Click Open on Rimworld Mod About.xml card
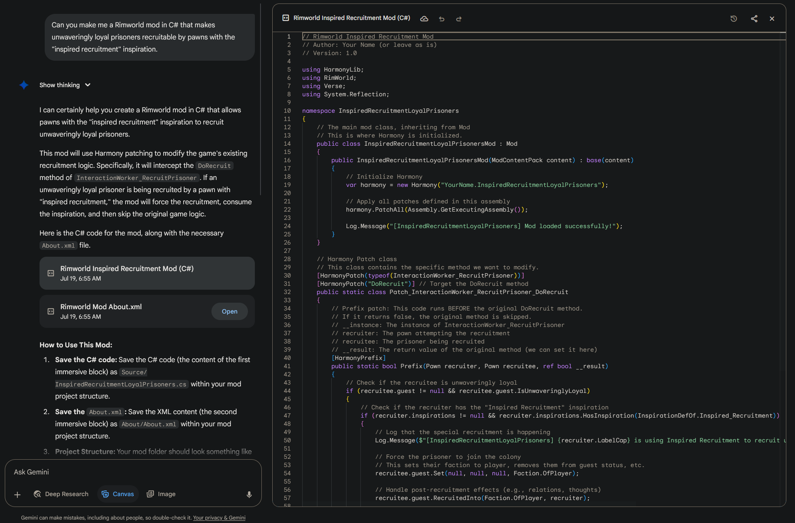The width and height of the screenshot is (795, 523). tap(229, 311)
